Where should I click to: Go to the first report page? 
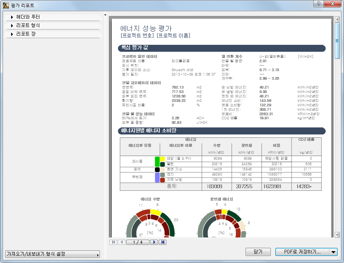(113, 242)
